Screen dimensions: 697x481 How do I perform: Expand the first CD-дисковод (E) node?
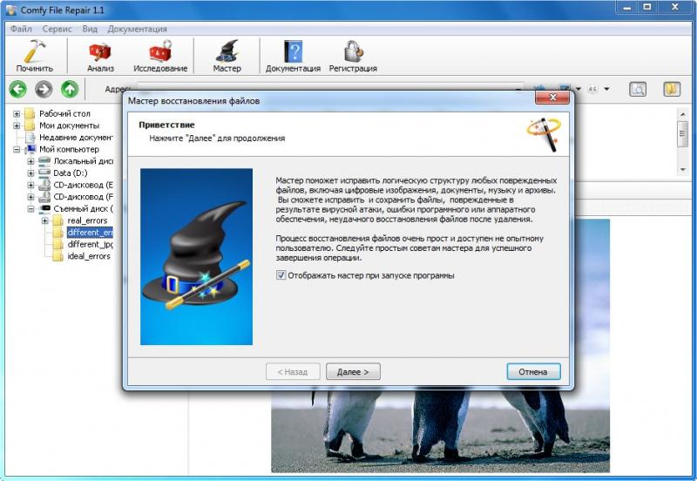[x=30, y=185]
